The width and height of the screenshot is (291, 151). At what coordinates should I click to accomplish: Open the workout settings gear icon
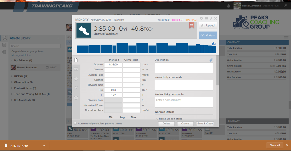click(x=201, y=18)
